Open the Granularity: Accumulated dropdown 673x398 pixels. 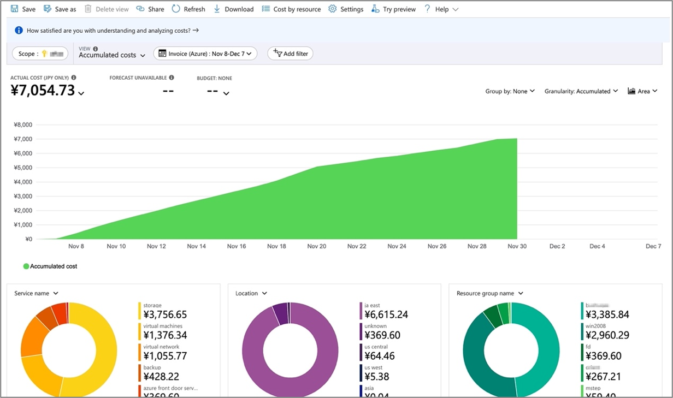(581, 91)
